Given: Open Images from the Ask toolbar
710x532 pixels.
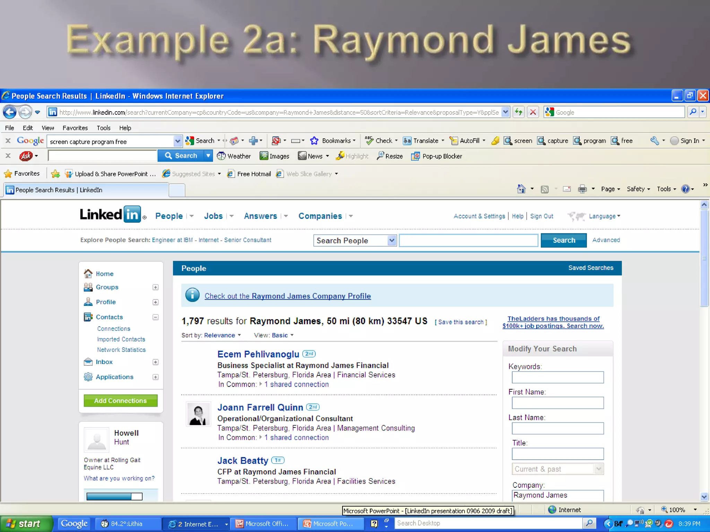Looking at the screenshot, I should pos(274,156).
